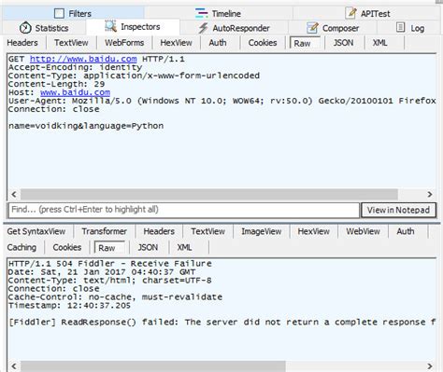Click the Host www.baidu.com link
This screenshot has width=443, height=372.
[75, 92]
